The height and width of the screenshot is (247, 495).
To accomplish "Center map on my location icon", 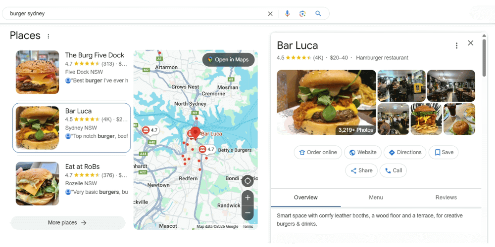I will tap(247, 181).
